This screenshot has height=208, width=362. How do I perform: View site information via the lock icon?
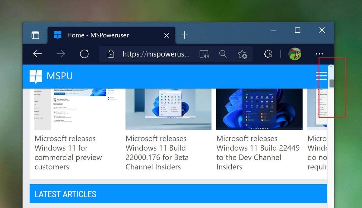click(111, 54)
